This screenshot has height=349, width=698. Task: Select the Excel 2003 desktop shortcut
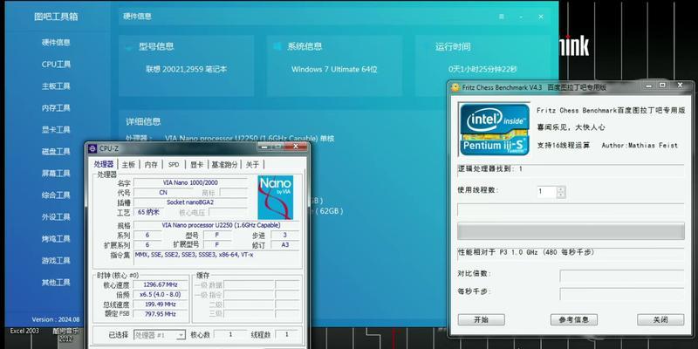click(x=24, y=331)
